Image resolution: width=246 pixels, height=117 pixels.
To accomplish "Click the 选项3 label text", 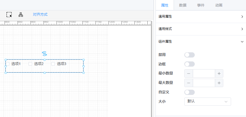I will pyautogui.click(x=62, y=64).
